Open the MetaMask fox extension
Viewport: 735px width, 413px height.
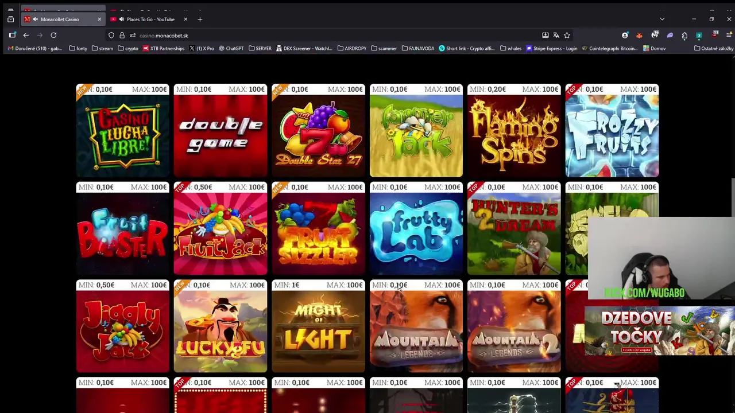[x=639, y=36]
